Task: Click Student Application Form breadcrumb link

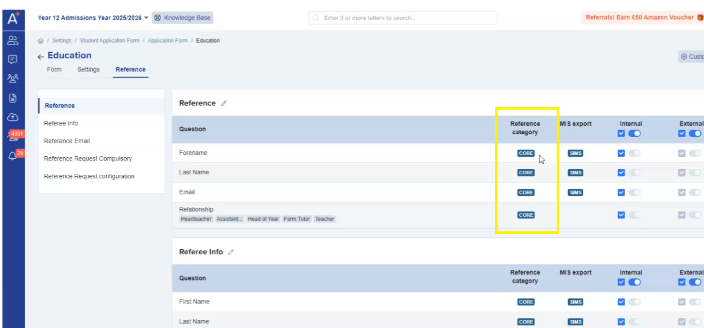Action: (x=109, y=41)
